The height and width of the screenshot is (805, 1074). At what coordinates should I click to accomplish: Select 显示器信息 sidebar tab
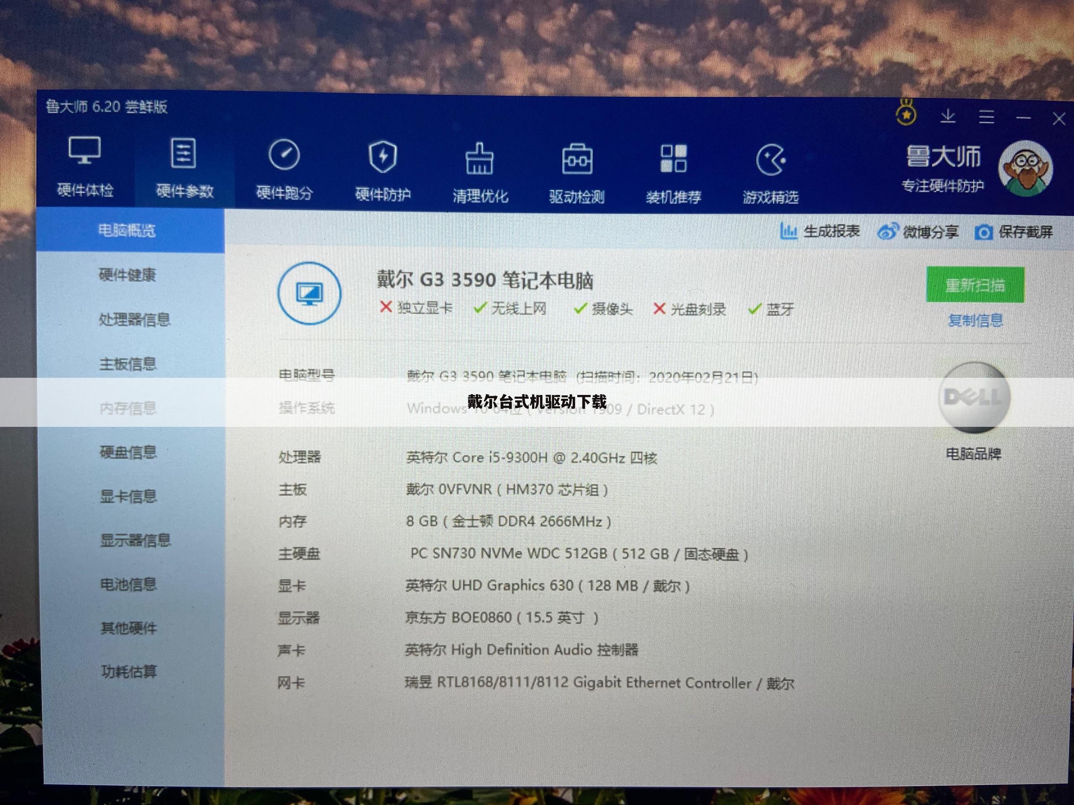click(x=136, y=540)
